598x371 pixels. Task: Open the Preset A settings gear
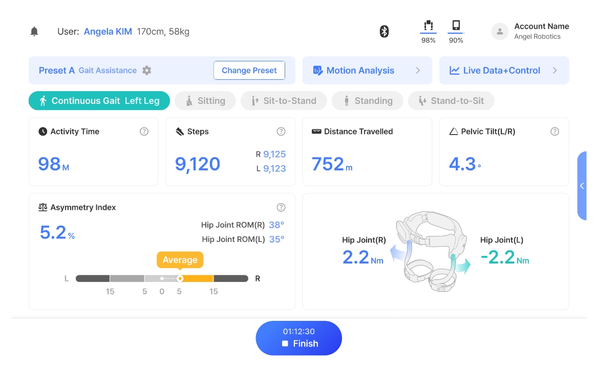pos(147,71)
